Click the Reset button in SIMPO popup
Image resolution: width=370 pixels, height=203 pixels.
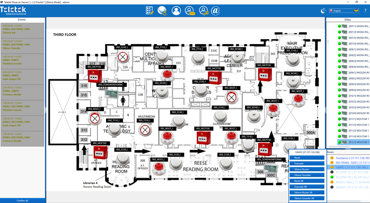point(307,158)
